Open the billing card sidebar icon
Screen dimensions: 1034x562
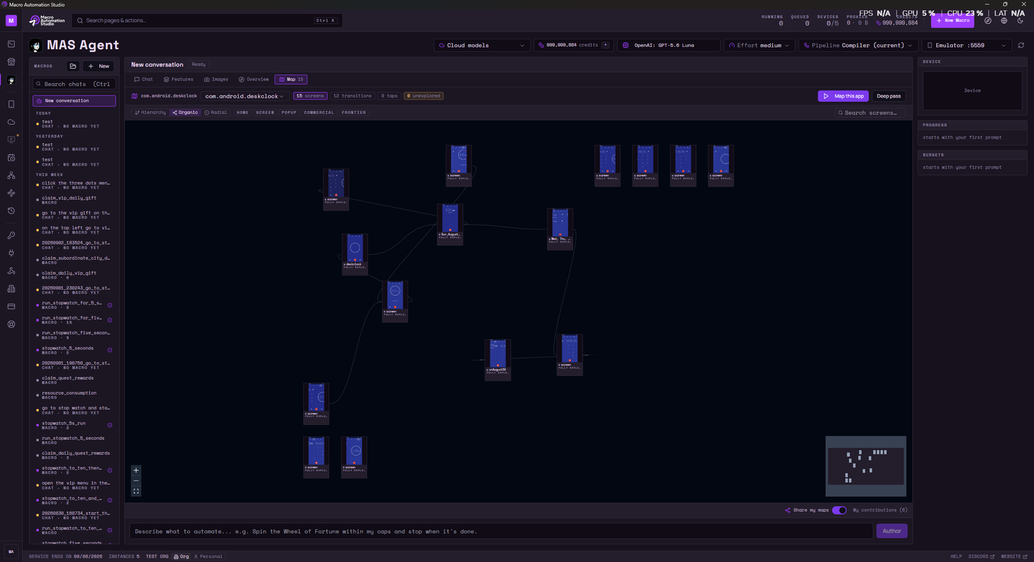(11, 306)
